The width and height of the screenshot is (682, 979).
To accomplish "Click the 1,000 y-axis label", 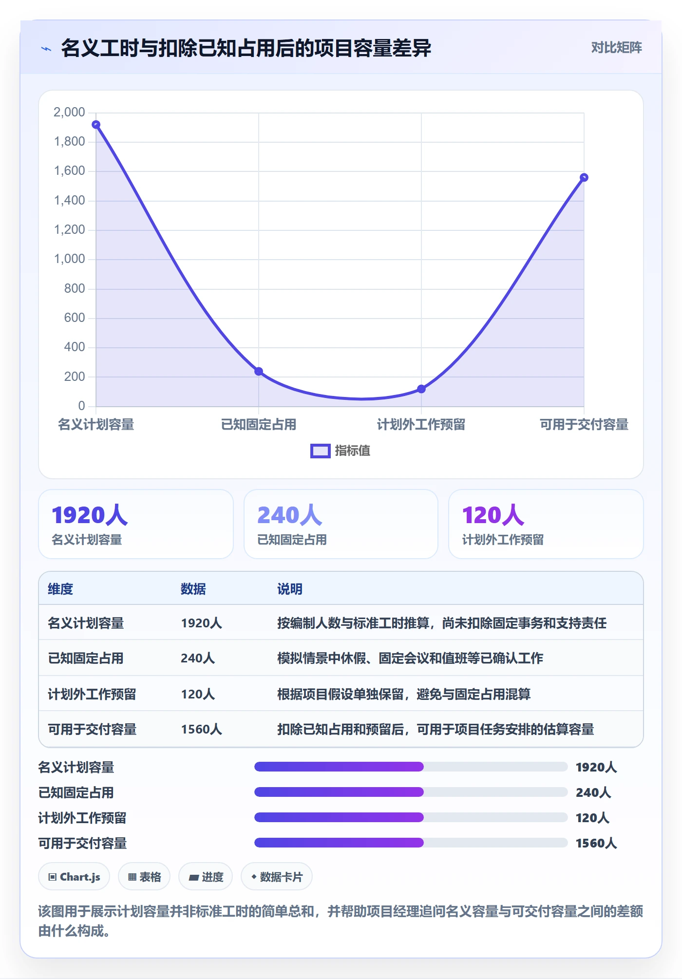I will 69,259.
